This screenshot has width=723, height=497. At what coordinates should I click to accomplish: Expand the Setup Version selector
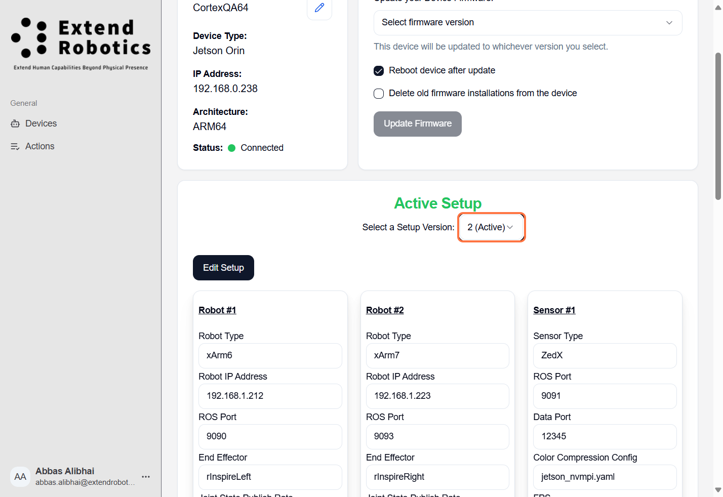click(491, 227)
